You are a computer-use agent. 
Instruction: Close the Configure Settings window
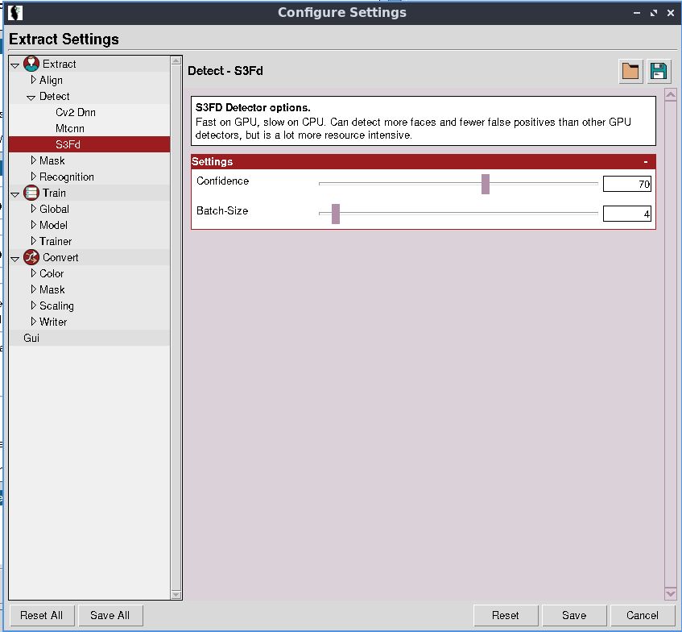point(670,13)
